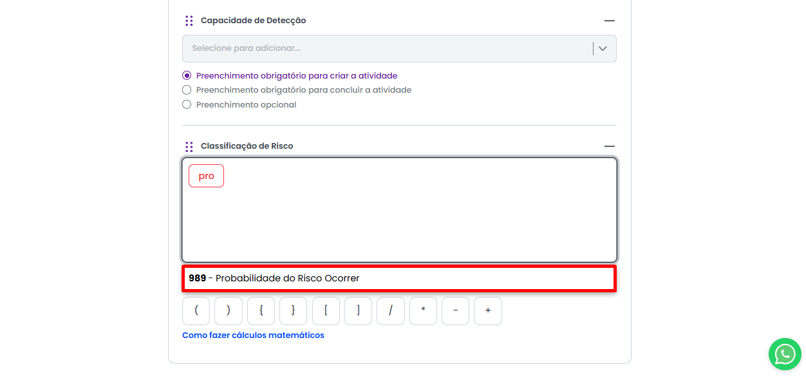Insert the division slash operator
This screenshot has width=806, height=376.
(391, 311)
